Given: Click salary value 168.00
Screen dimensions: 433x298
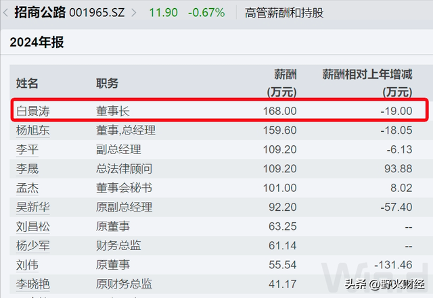Looking at the screenshot, I should coord(279,111).
